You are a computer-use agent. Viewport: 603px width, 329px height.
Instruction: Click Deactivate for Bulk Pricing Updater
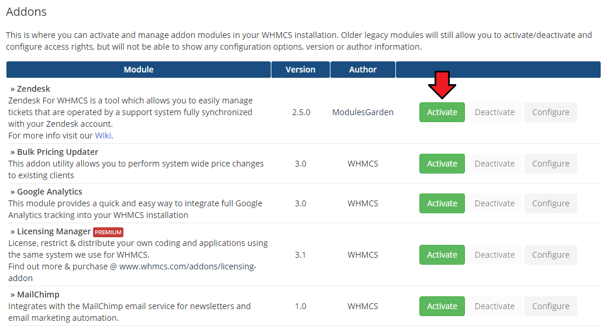tap(495, 164)
